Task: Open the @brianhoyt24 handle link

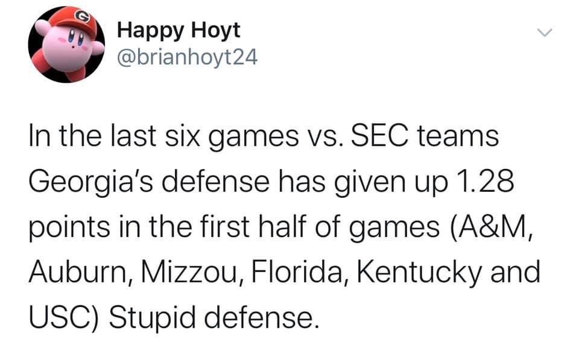Action: [187, 58]
